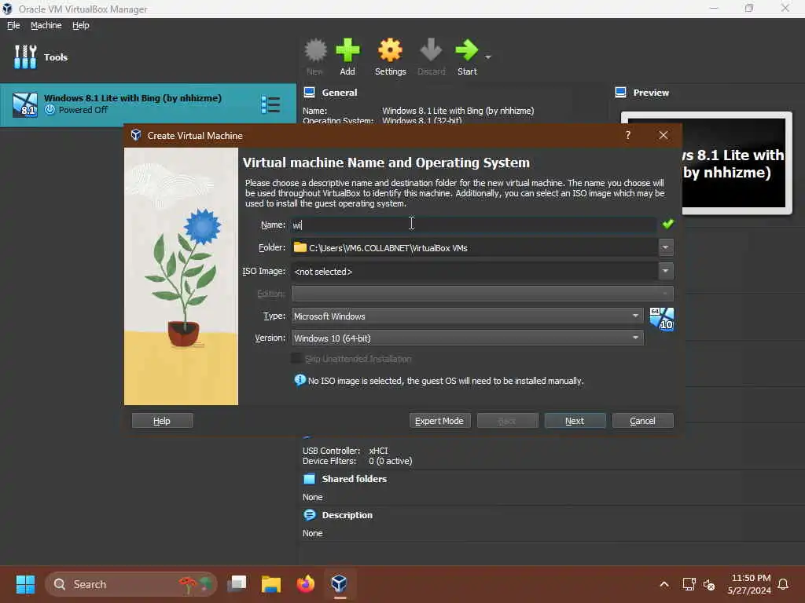Click the greyed New toolbar icon
Viewport: 805px width, 603px height.
[x=314, y=50]
